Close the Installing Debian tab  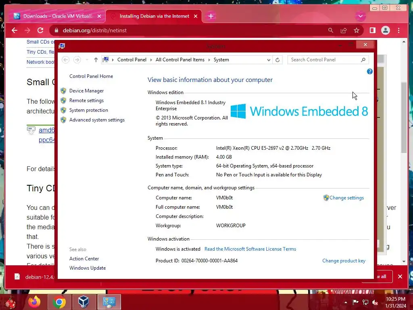tap(196, 16)
